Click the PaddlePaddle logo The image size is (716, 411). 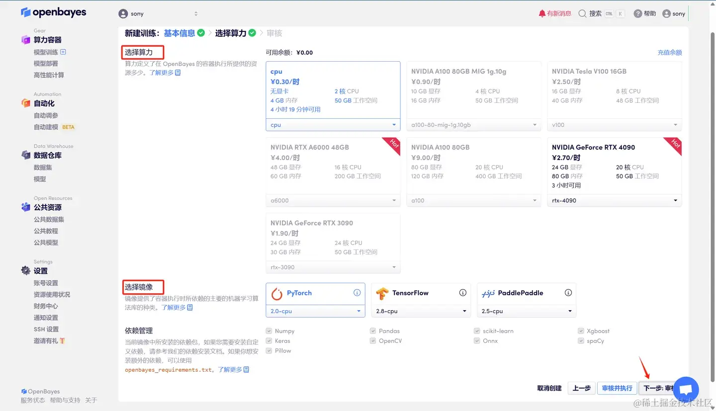(x=488, y=294)
